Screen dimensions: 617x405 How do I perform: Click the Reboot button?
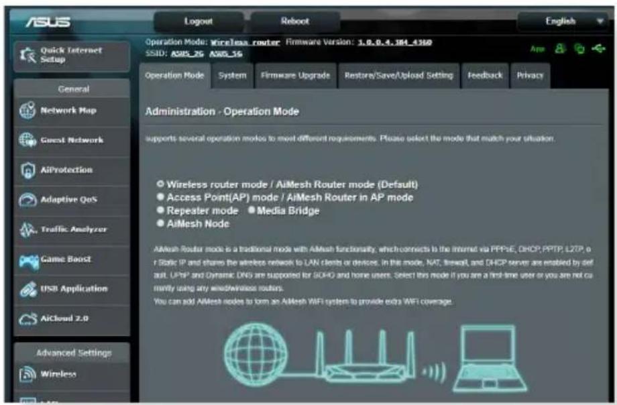tap(295, 21)
